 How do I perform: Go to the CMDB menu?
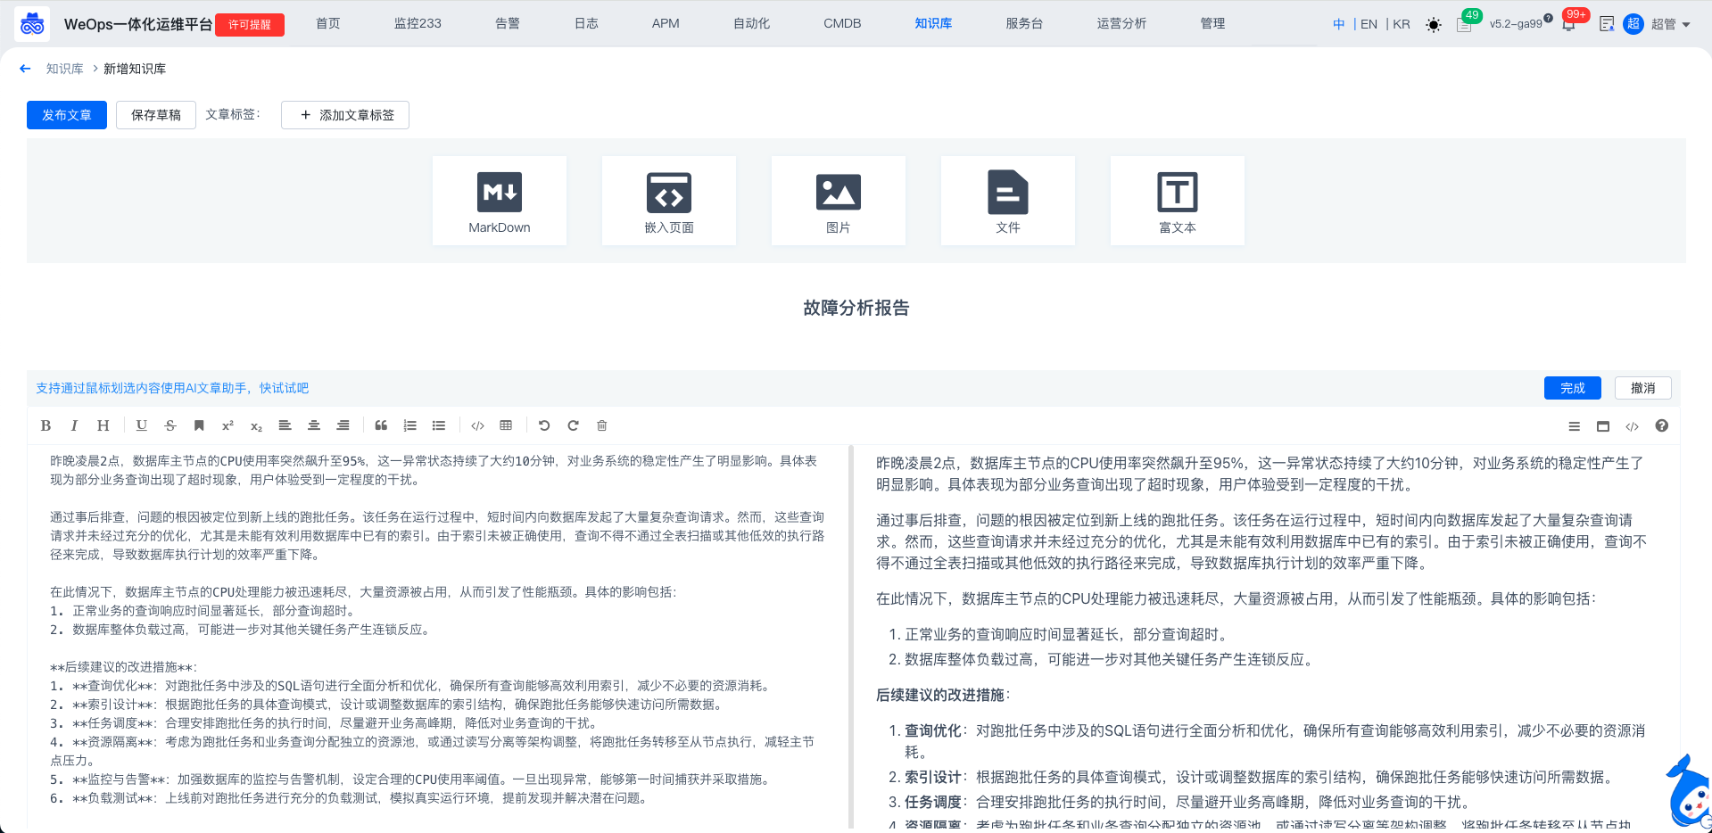pos(841,23)
